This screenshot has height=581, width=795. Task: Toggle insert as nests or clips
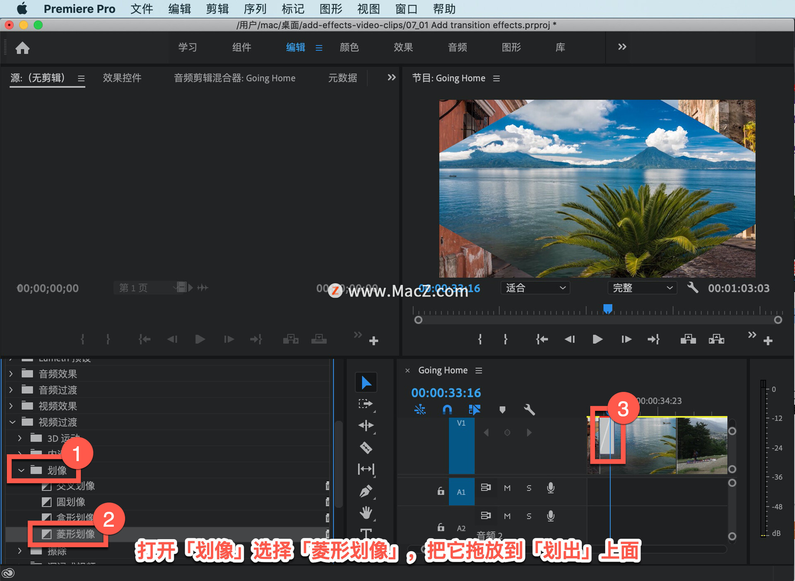[x=420, y=410]
